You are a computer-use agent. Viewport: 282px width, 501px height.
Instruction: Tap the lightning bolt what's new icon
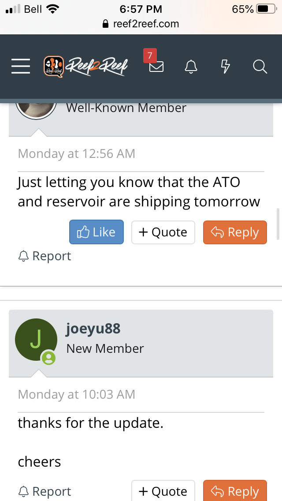pyautogui.click(x=225, y=67)
